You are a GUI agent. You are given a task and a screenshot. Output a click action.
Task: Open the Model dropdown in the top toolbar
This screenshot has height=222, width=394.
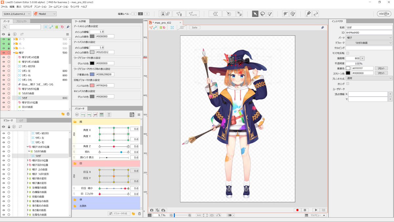pyautogui.click(x=44, y=13)
